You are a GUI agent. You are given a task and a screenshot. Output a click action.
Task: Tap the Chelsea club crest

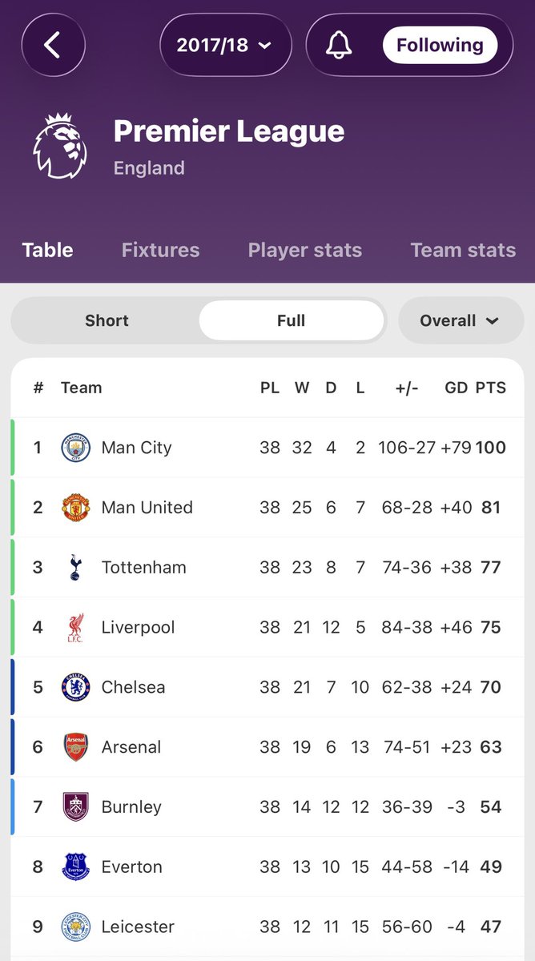click(x=76, y=687)
